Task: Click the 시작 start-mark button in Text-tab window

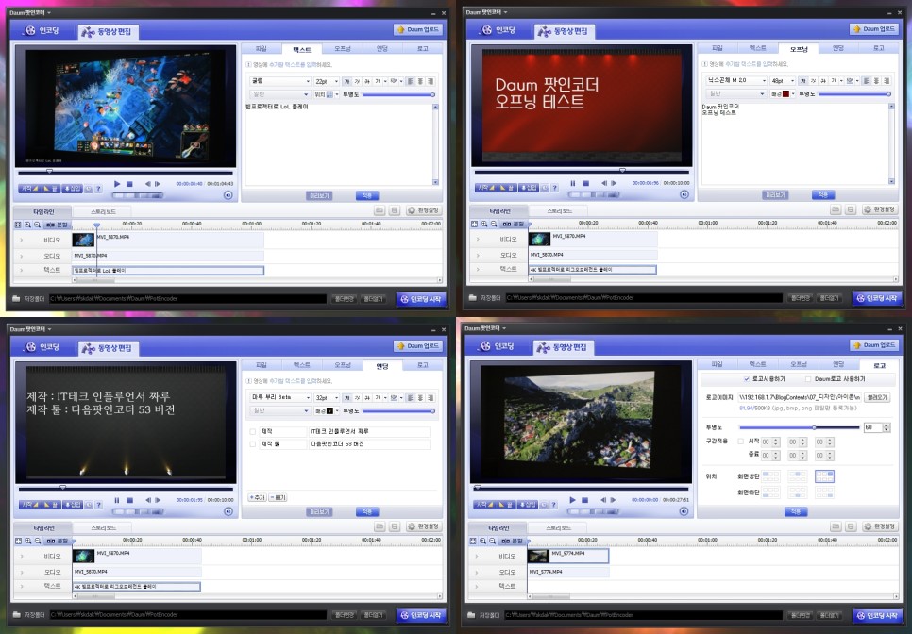Action: [x=29, y=189]
